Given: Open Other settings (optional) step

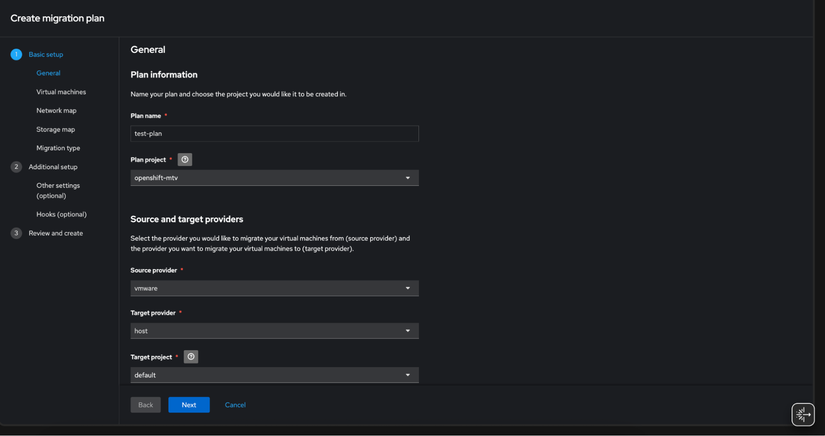Looking at the screenshot, I should (58, 190).
